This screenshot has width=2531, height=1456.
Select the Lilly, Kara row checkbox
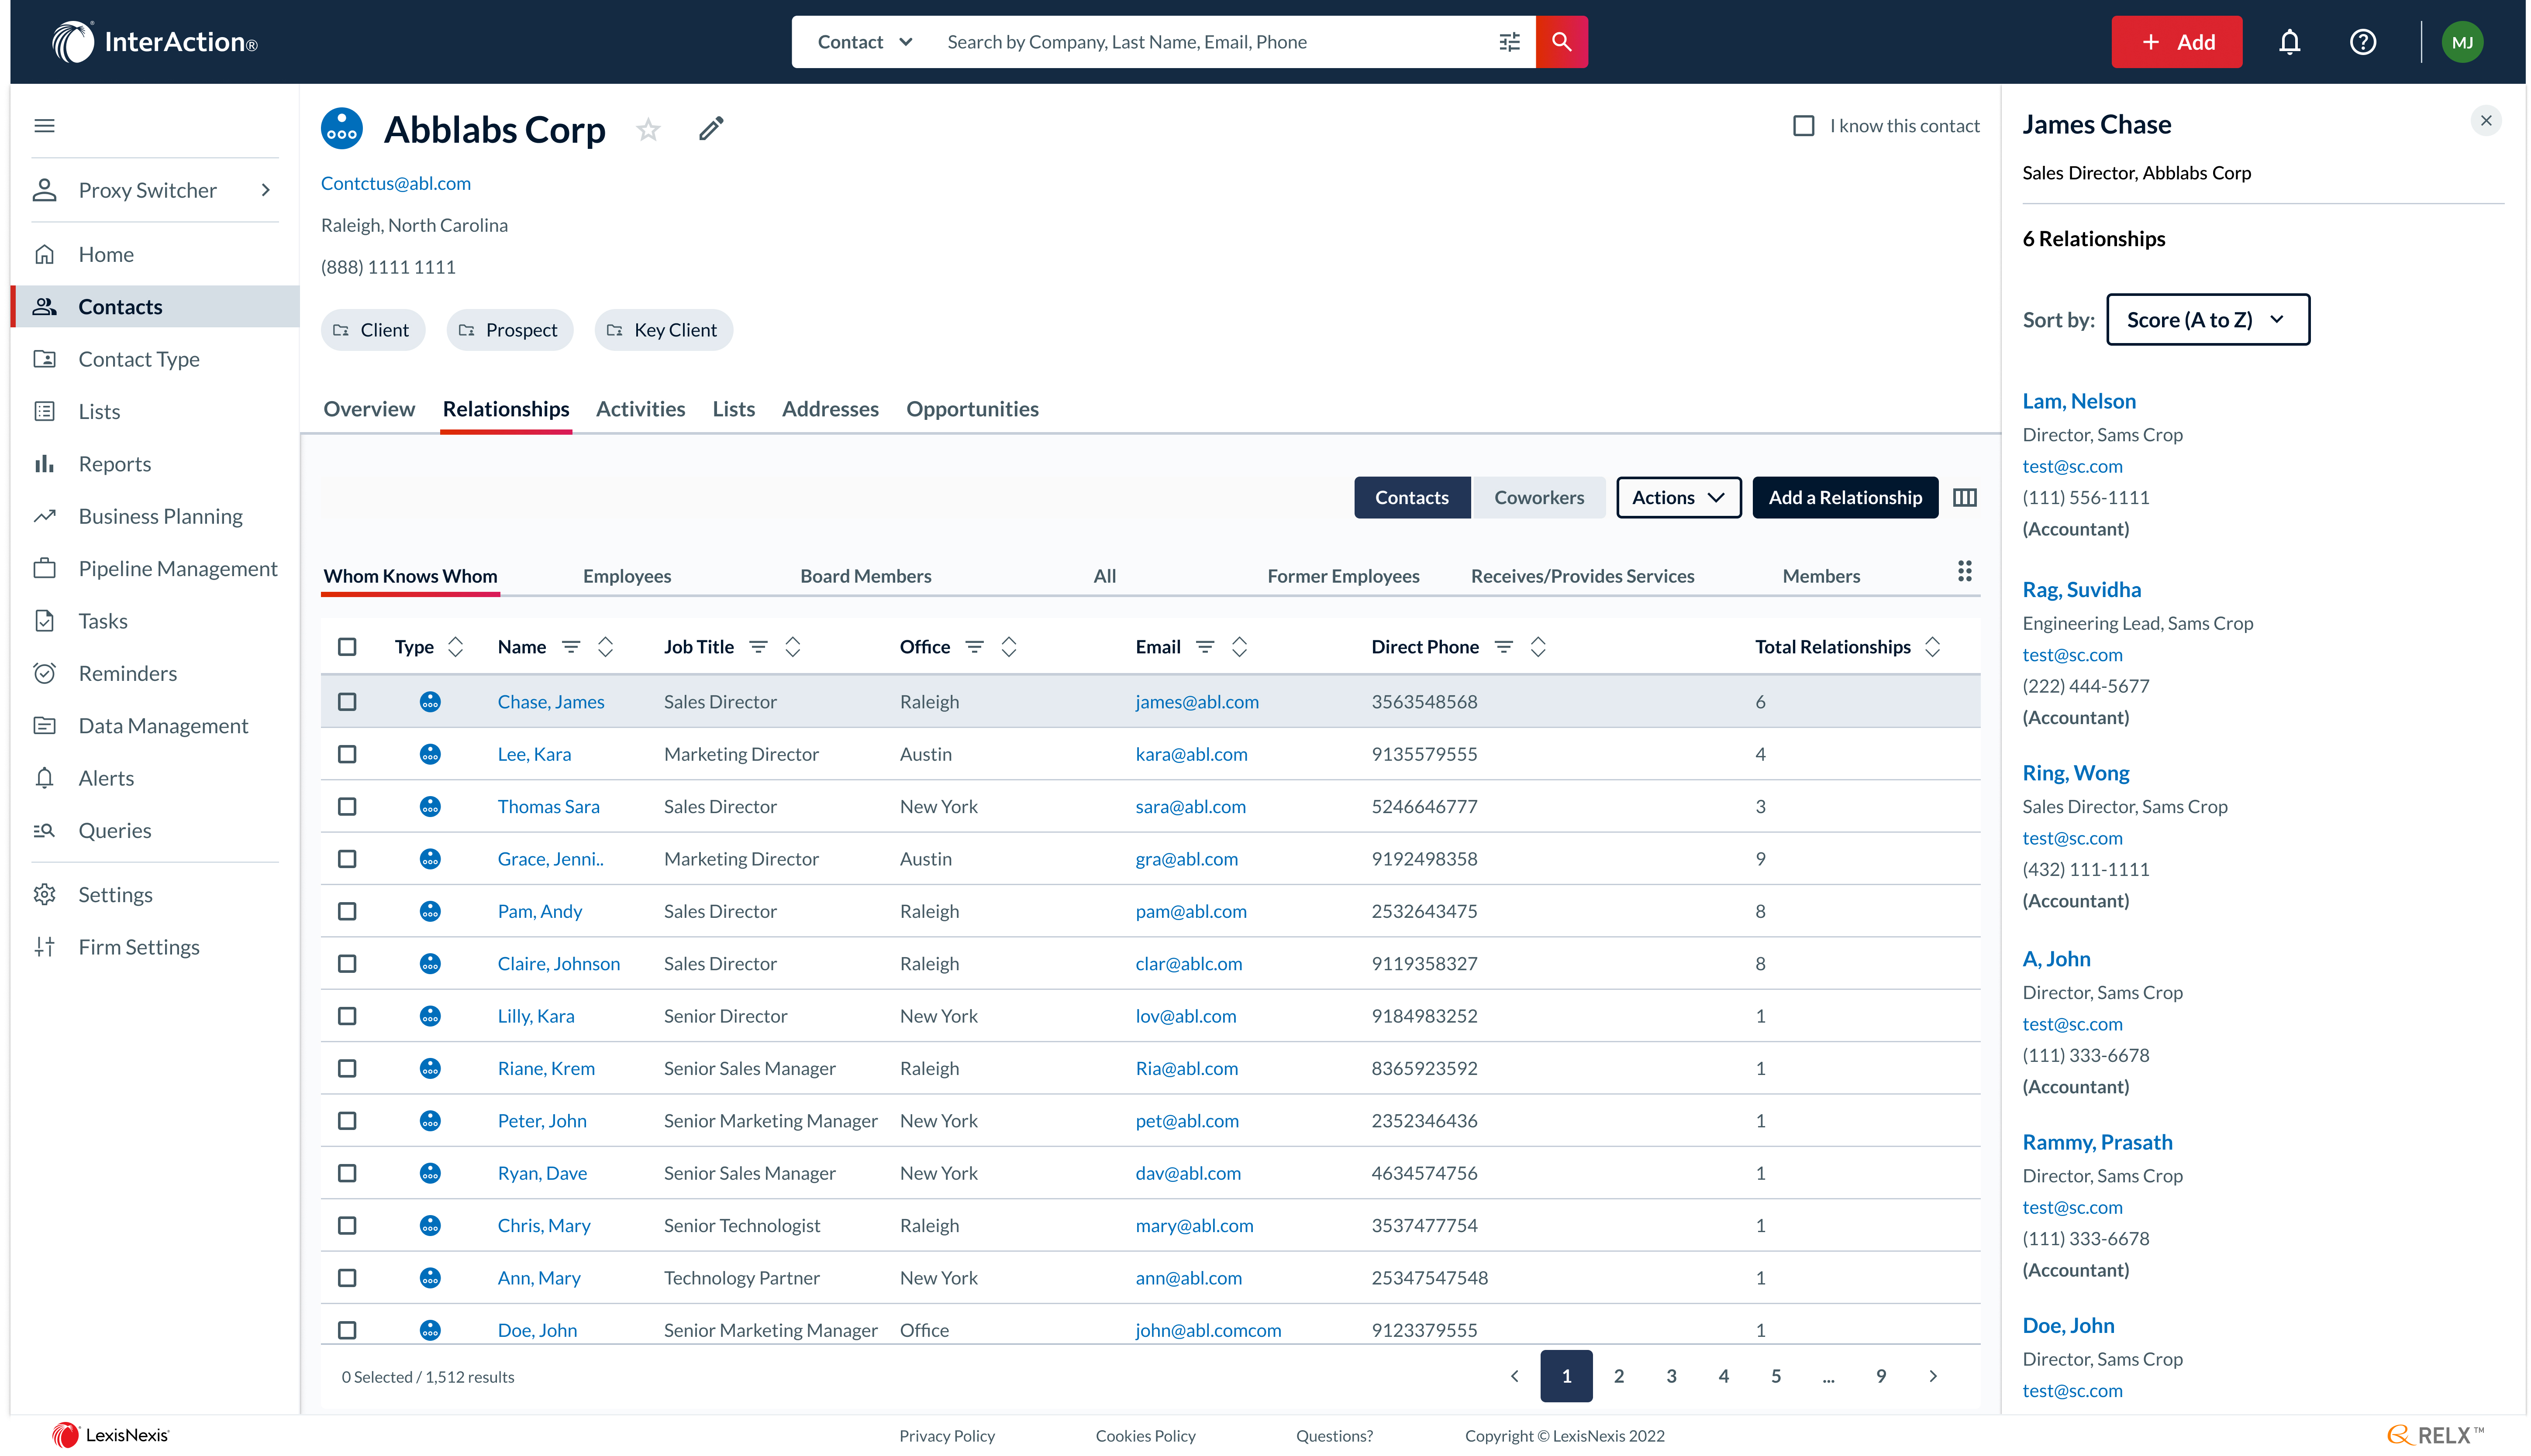click(x=347, y=1016)
